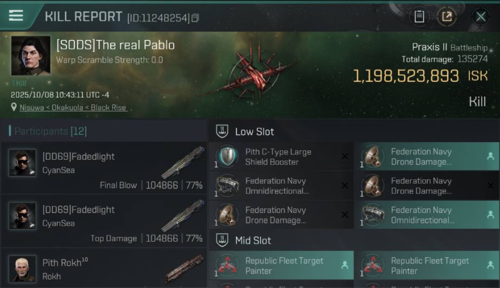Tap The real Pablo's portrait

coord(31,56)
